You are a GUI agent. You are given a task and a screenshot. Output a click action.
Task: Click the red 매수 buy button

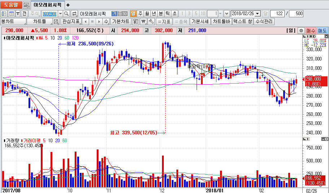click(x=311, y=31)
